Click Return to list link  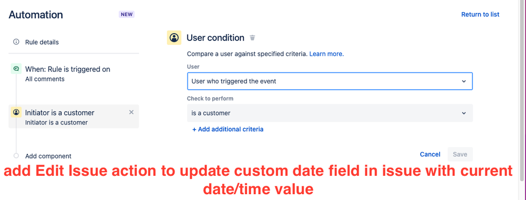pyautogui.click(x=480, y=14)
